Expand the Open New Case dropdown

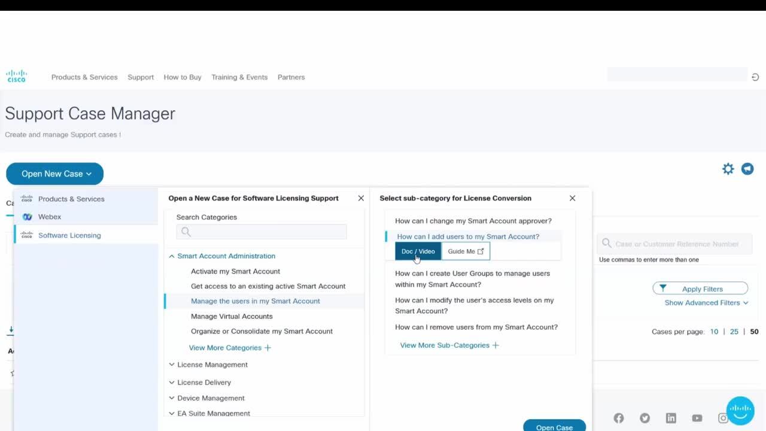coord(55,174)
